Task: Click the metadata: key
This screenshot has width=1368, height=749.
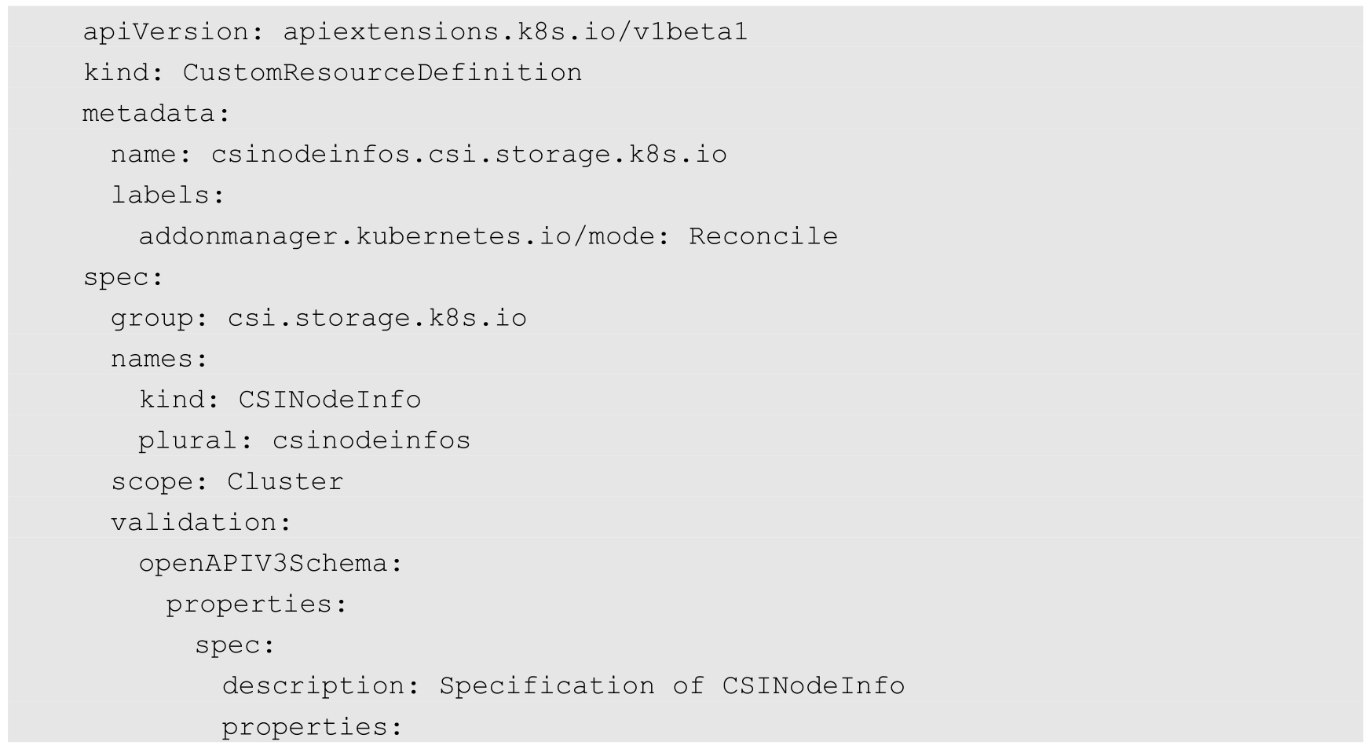Action: pos(156,114)
